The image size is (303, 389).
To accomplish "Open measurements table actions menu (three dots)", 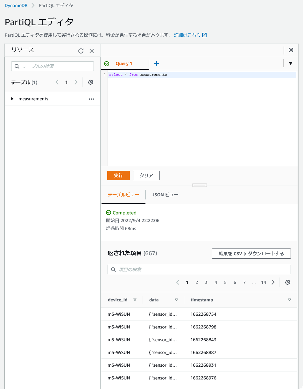I will (91, 99).
